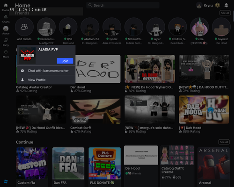Viewport: 234px width, 187px height.
Task: Click the Catalog Avatar Creator title
Action: point(34,87)
